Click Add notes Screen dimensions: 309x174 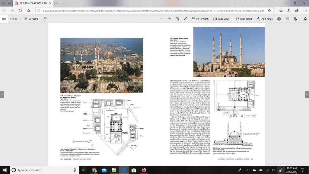point(265,19)
